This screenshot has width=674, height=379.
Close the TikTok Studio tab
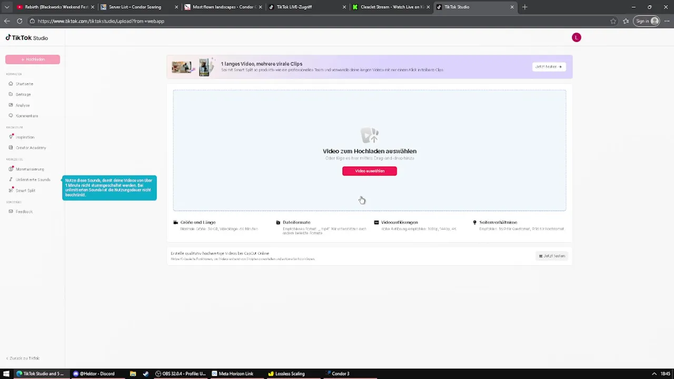(512, 7)
